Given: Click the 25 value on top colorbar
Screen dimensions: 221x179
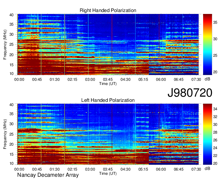Looking at the screenshot, I should click(x=215, y=55).
